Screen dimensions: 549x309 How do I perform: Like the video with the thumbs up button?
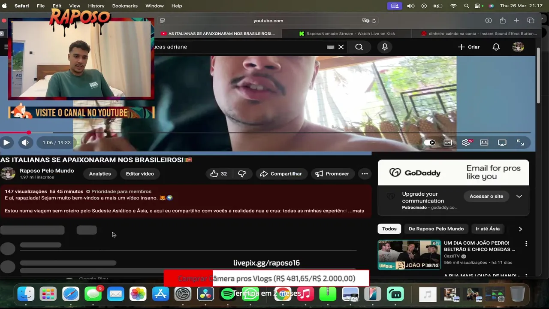point(219,174)
